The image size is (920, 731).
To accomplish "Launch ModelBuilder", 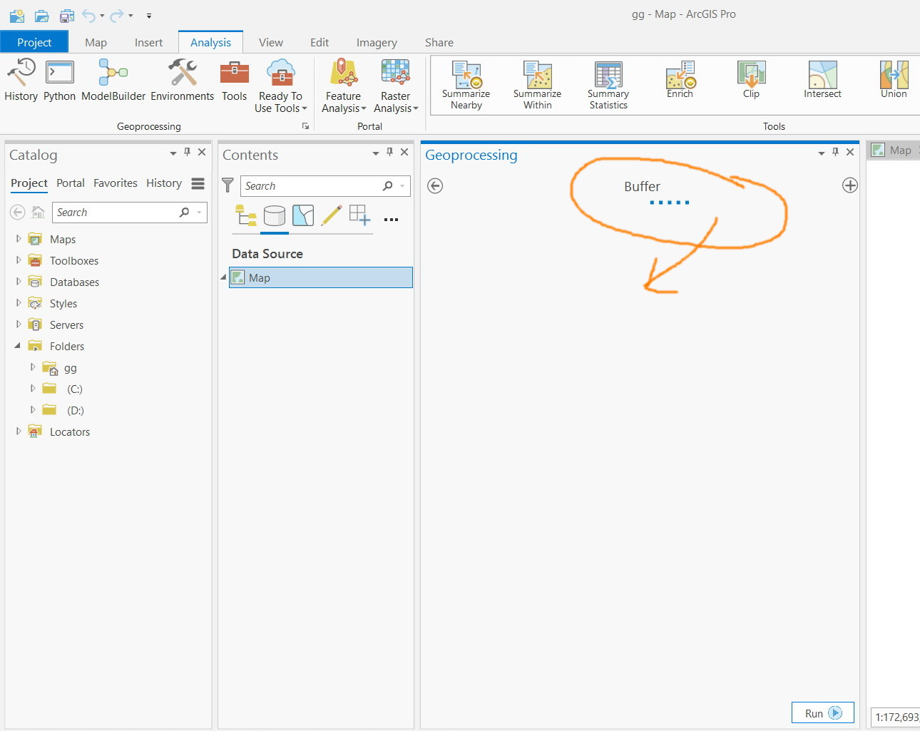I will point(113,81).
